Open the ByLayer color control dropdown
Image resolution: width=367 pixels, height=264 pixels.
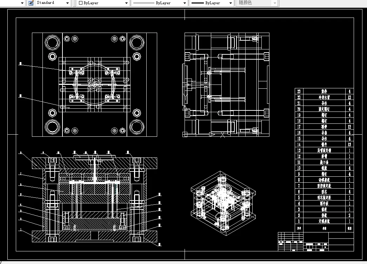(x=126, y=3)
